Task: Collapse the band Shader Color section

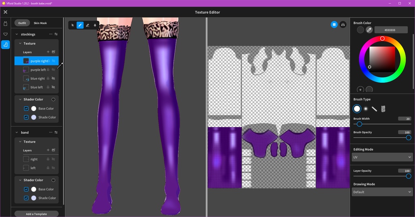Action: coord(20,180)
